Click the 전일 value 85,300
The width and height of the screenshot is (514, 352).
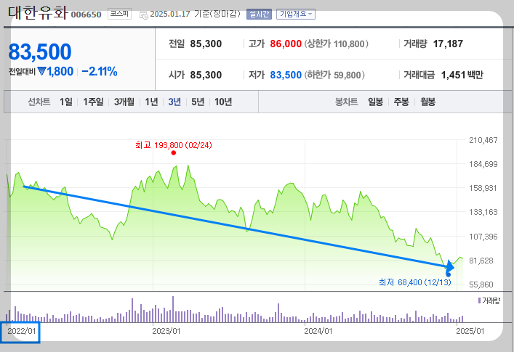point(206,44)
